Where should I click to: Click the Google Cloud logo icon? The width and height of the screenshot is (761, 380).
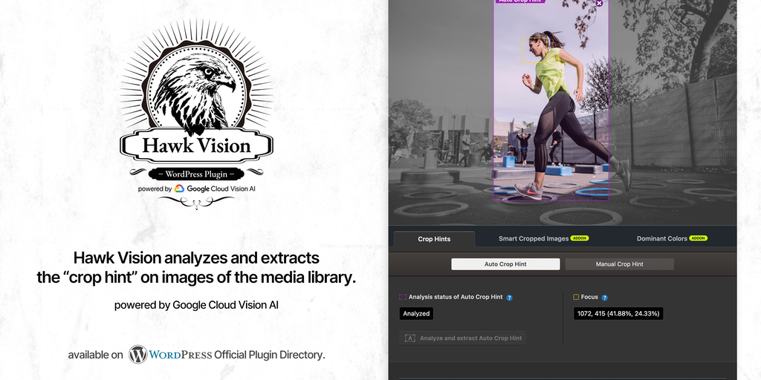click(x=180, y=189)
